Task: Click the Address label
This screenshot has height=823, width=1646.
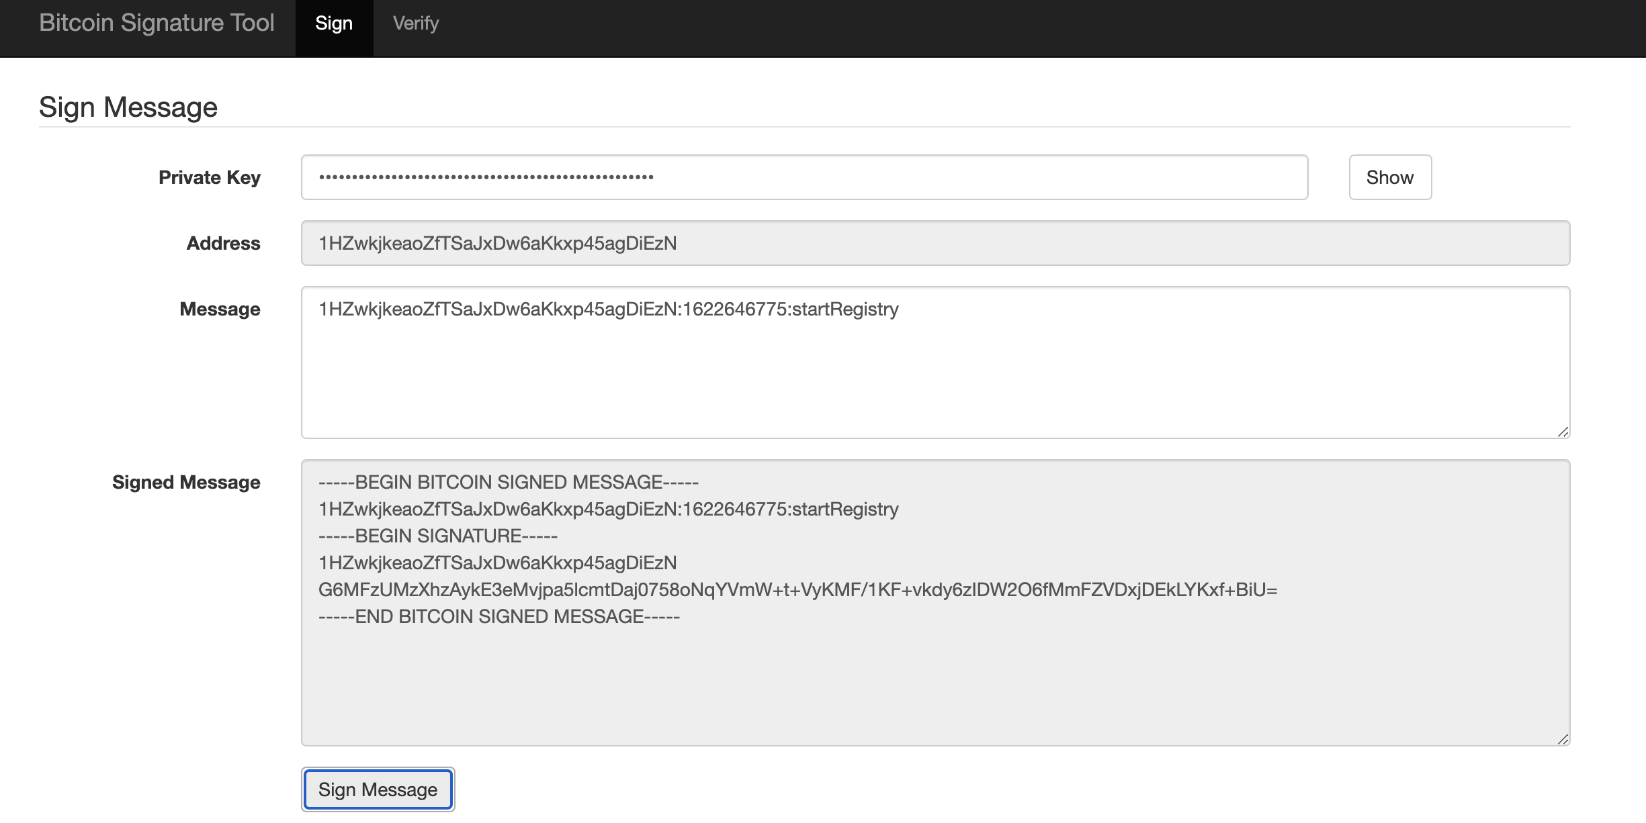Action: pos(223,243)
